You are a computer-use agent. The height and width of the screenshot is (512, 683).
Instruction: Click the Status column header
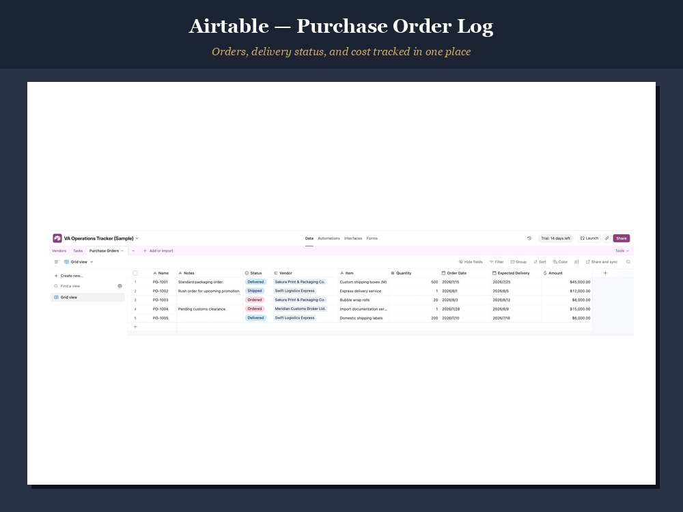(x=258, y=273)
